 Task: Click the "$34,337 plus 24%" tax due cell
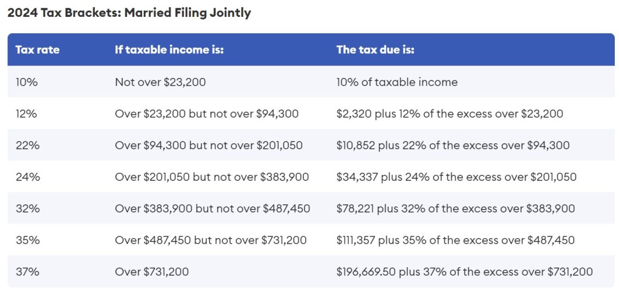[456, 177]
